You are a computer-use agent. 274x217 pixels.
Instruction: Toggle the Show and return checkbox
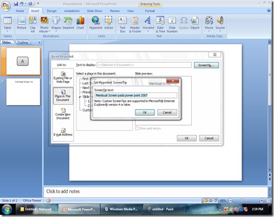(137, 128)
